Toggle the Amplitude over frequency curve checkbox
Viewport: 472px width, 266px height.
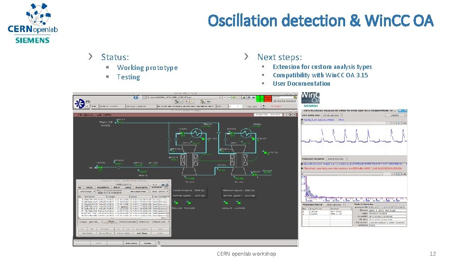(302, 164)
